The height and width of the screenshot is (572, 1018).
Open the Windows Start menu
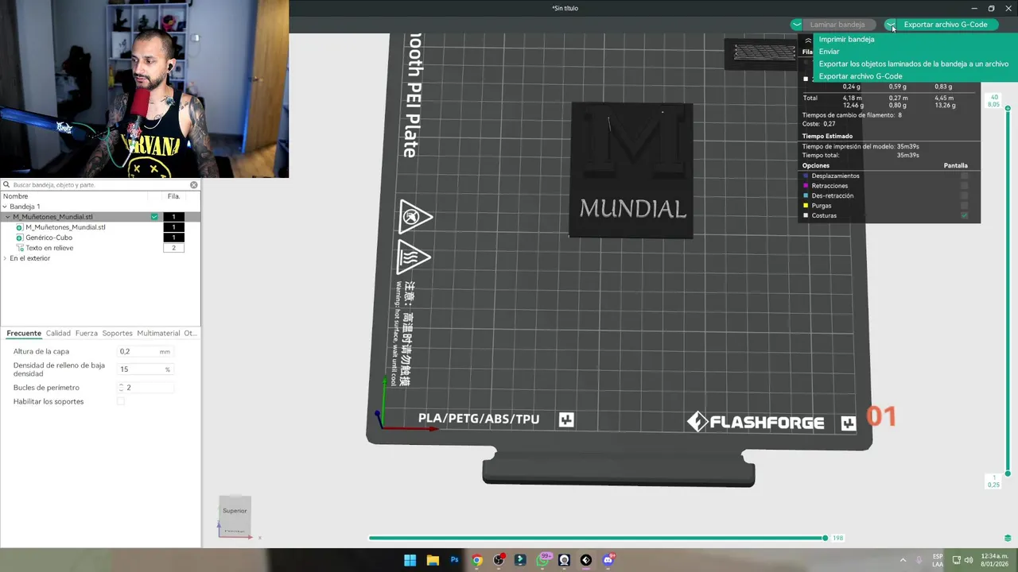pyautogui.click(x=410, y=560)
